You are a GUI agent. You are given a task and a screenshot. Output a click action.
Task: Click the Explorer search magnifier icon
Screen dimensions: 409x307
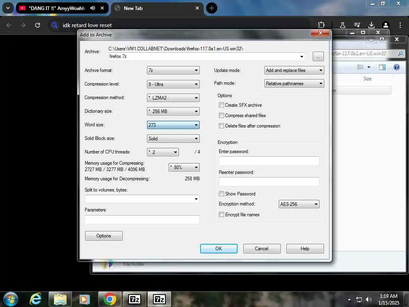[x=400, y=54]
